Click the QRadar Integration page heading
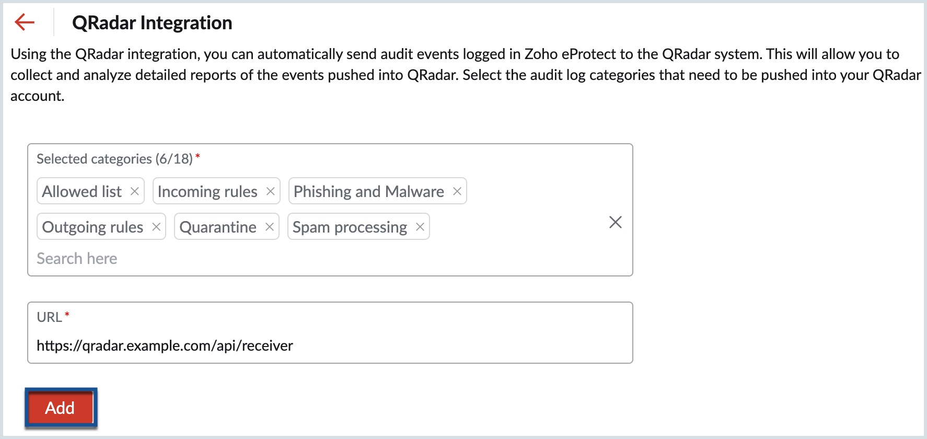The image size is (927, 439). tap(152, 22)
